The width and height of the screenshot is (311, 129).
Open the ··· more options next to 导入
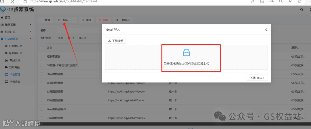[x=74, y=20]
